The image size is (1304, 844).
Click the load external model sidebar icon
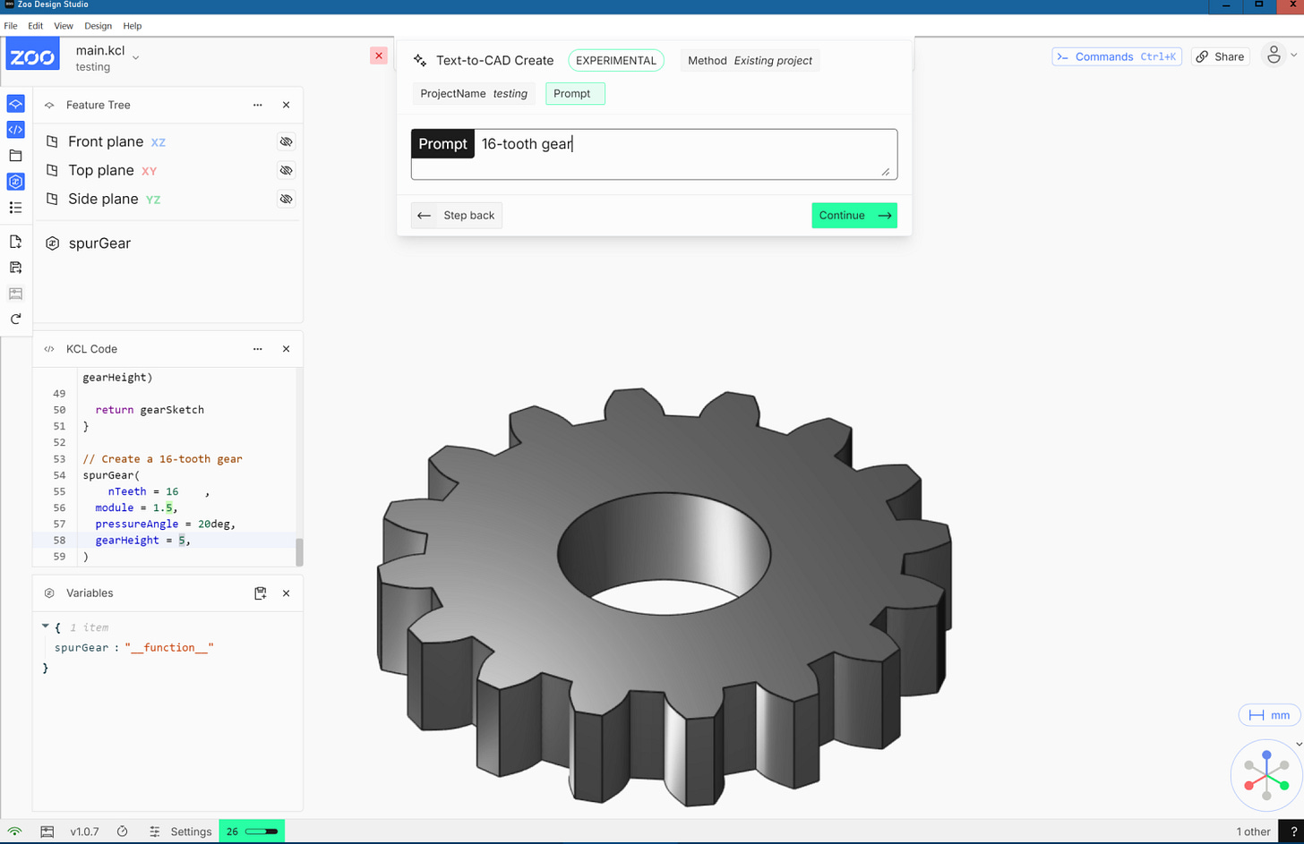coord(15,242)
